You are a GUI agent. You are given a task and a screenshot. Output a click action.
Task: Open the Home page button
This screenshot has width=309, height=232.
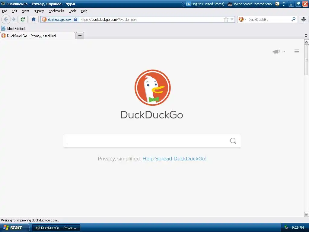(34, 19)
